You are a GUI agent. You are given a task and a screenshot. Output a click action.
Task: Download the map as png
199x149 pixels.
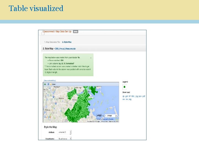pos(130,99)
